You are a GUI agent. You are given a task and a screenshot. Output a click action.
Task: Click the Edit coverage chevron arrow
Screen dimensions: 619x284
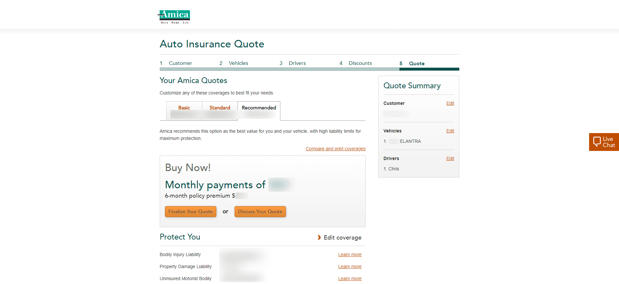[319, 238]
